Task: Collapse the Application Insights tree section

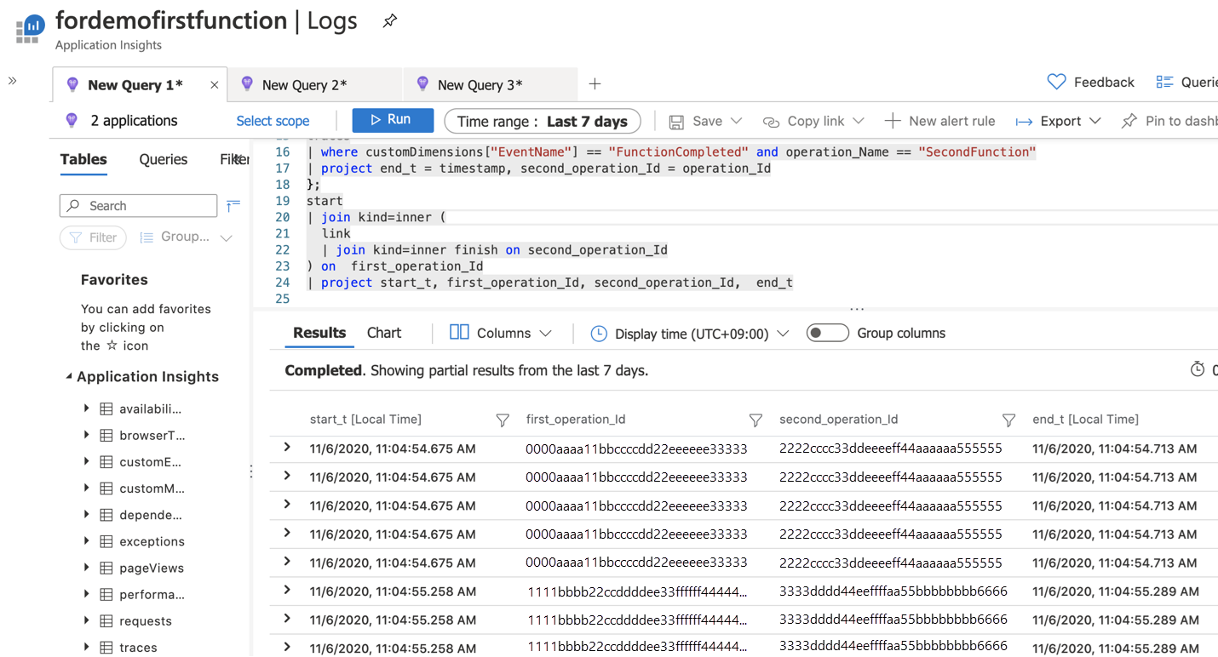Action: (x=69, y=376)
